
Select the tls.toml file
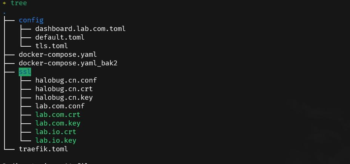(52, 46)
